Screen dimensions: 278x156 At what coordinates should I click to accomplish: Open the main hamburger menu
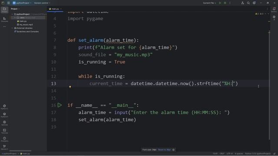click(x=9, y=3)
